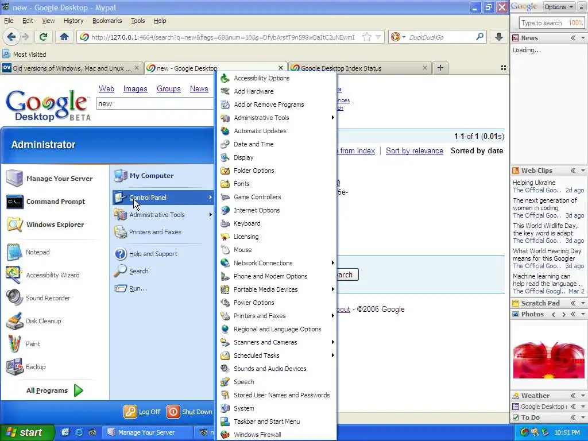The height and width of the screenshot is (441, 588).
Task: Click the Log Off button
Action: pyautogui.click(x=142, y=412)
